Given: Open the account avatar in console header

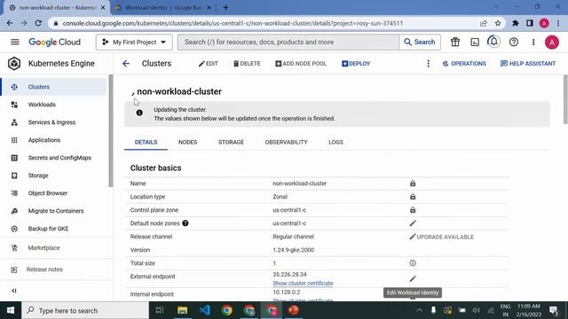Looking at the screenshot, I should (552, 43).
